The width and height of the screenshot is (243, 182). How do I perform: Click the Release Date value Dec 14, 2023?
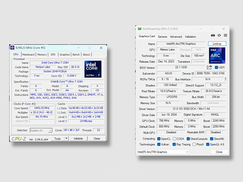click(x=166, y=61)
